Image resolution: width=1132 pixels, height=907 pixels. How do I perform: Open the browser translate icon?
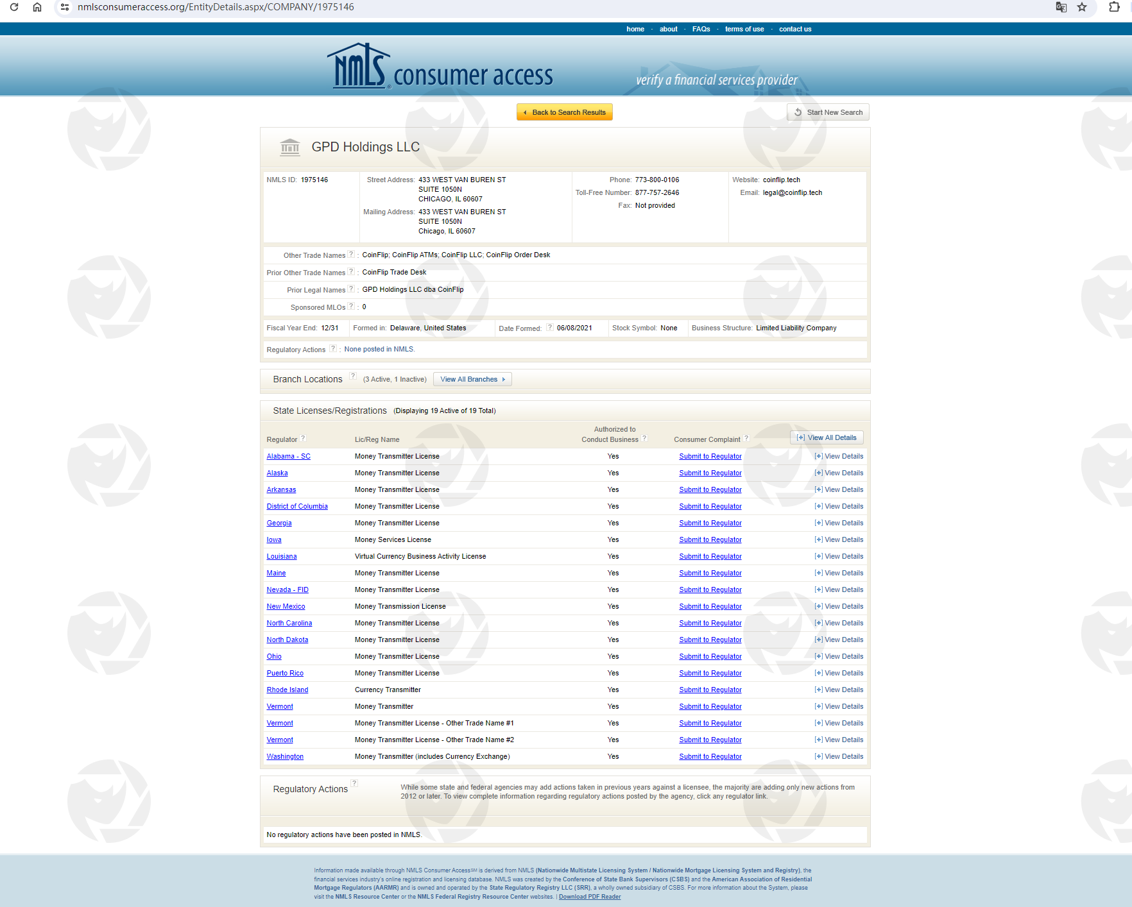click(x=1061, y=7)
